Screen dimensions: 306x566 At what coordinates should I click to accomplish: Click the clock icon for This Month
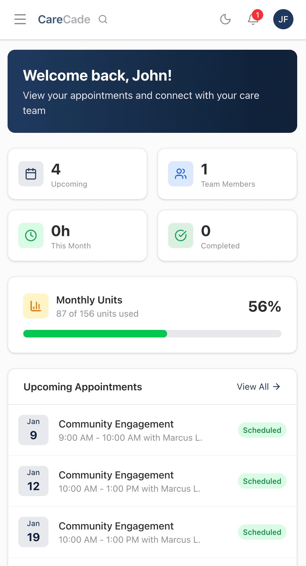[31, 235]
